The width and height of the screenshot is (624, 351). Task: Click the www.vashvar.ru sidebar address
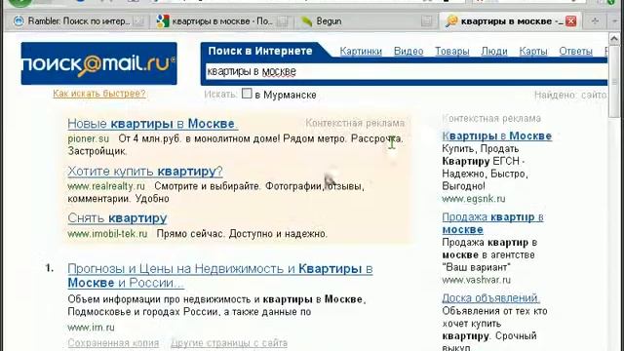[x=477, y=280]
